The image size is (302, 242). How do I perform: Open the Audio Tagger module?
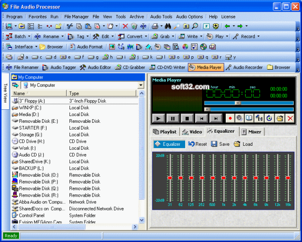point(59,67)
